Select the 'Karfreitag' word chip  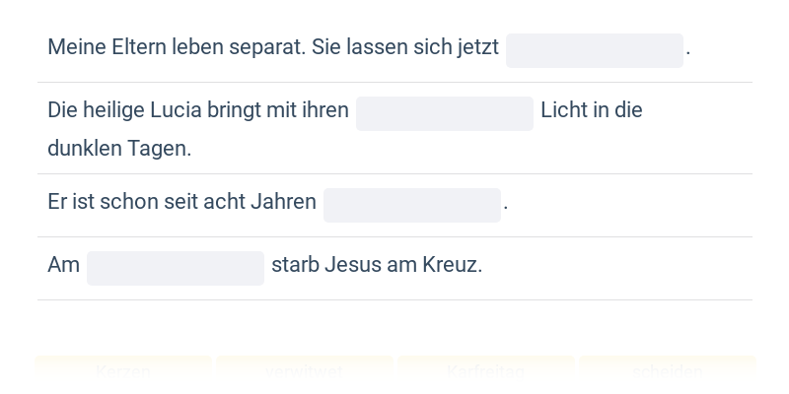(x=486, y=372)
